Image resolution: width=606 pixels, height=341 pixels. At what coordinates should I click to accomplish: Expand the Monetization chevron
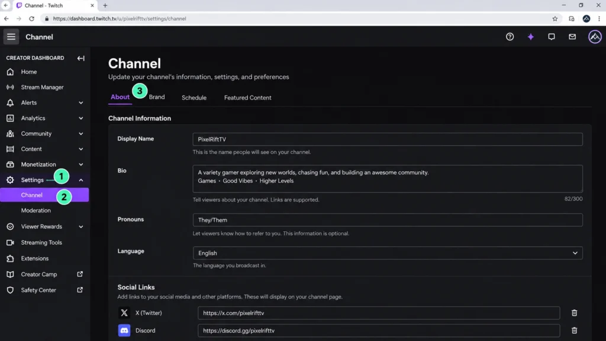pyautogui.click(x=80, y=165)
